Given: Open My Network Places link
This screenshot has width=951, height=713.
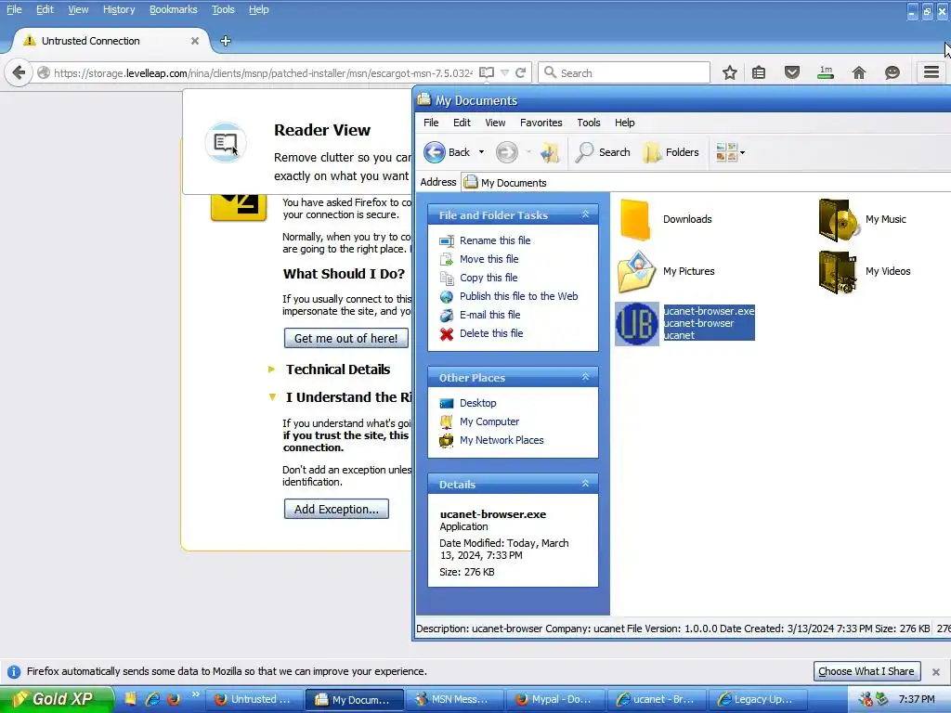Looking at the screenshot, I should point(501,440).
